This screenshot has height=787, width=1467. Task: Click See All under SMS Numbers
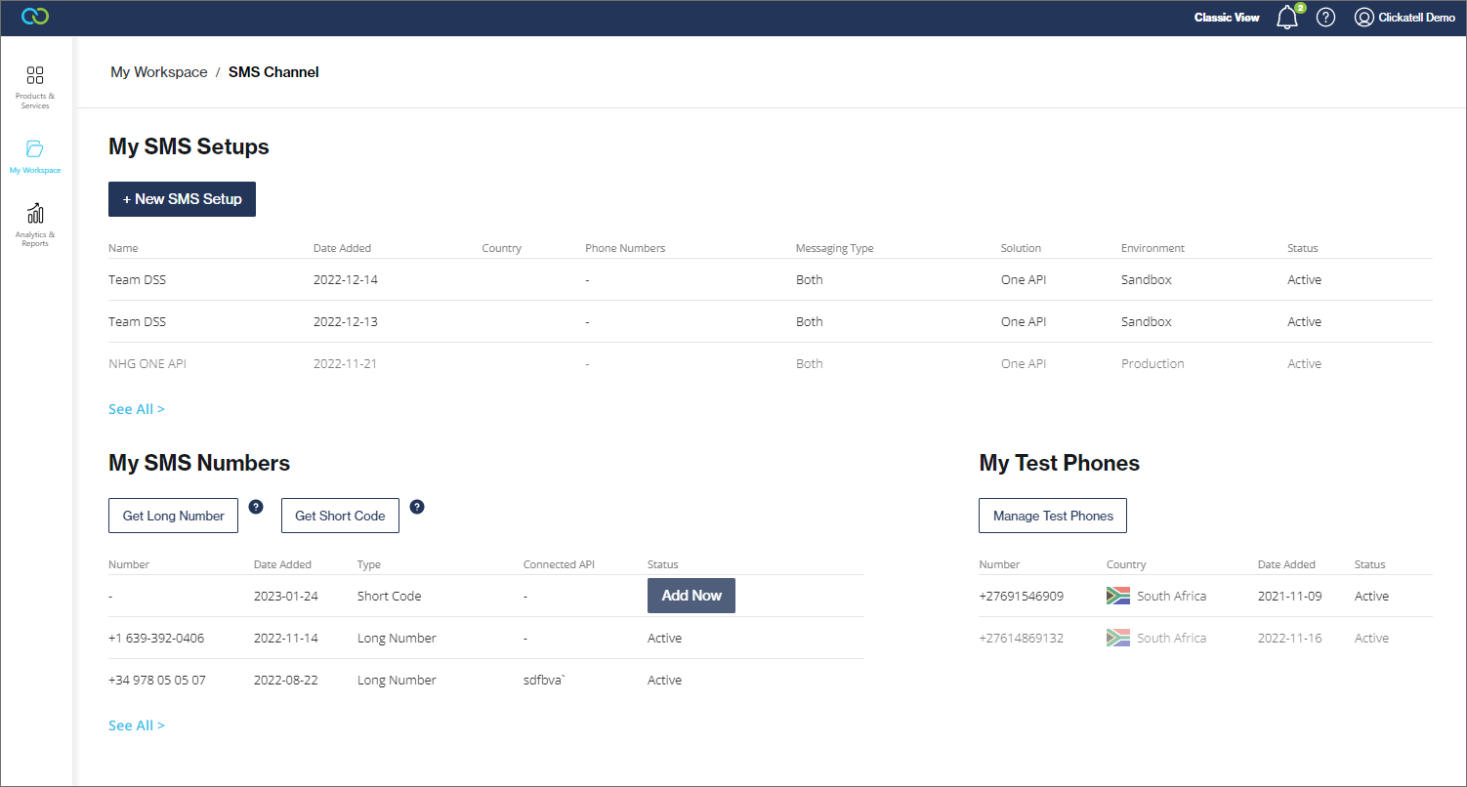[x=137, y=725]
